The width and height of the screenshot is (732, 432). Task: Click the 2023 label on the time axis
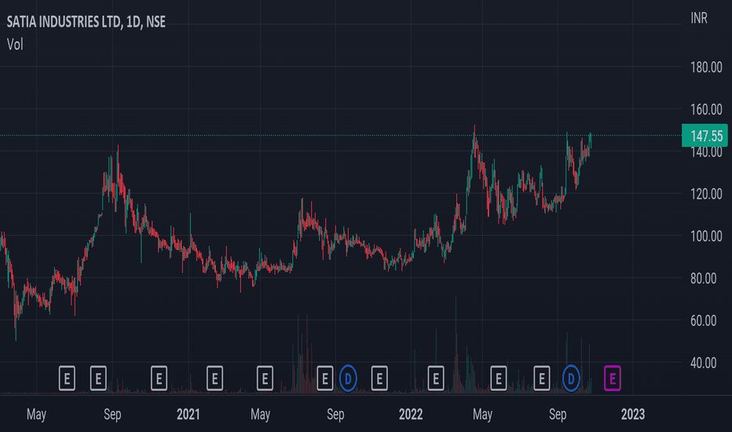tap(632, 414)
